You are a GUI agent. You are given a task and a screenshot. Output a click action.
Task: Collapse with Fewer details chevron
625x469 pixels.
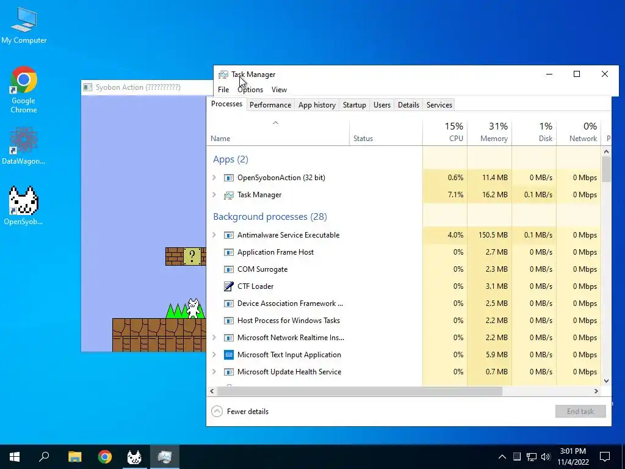tap(217, 411)
